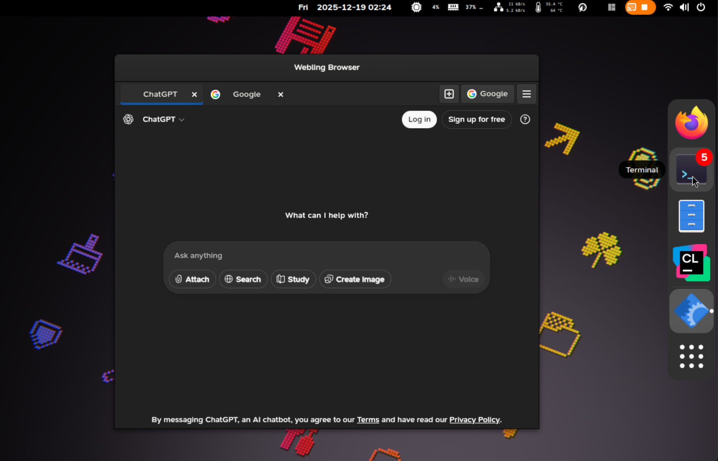
Task: Launch Terminal from the dock
Action: coord(691,170)
